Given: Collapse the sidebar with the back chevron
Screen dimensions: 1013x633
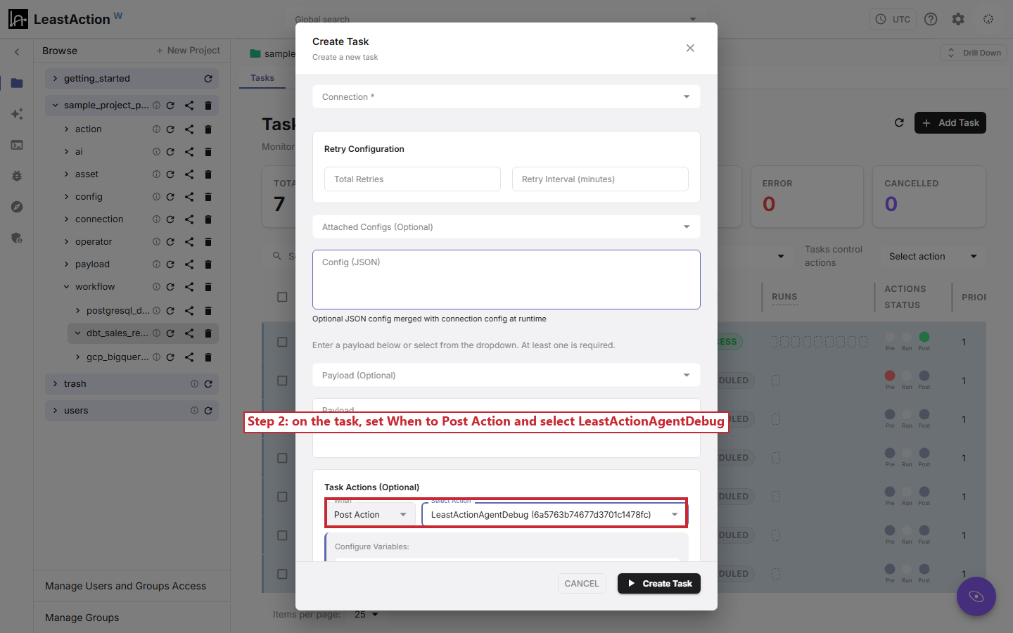Looking at the screenshot, I should click(x=17, y=51).
